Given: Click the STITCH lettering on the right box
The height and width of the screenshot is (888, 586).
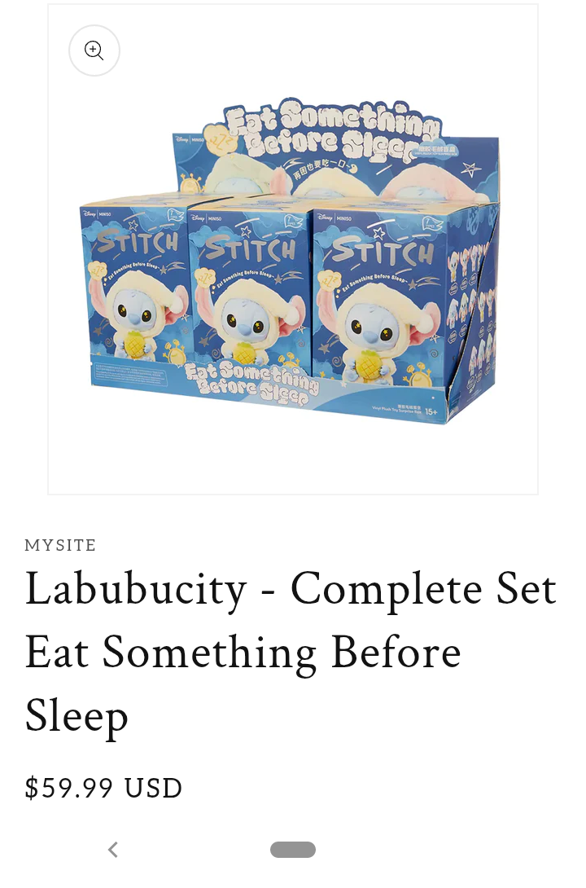Looking at the screenshot, I should click(x=383, y=251).
